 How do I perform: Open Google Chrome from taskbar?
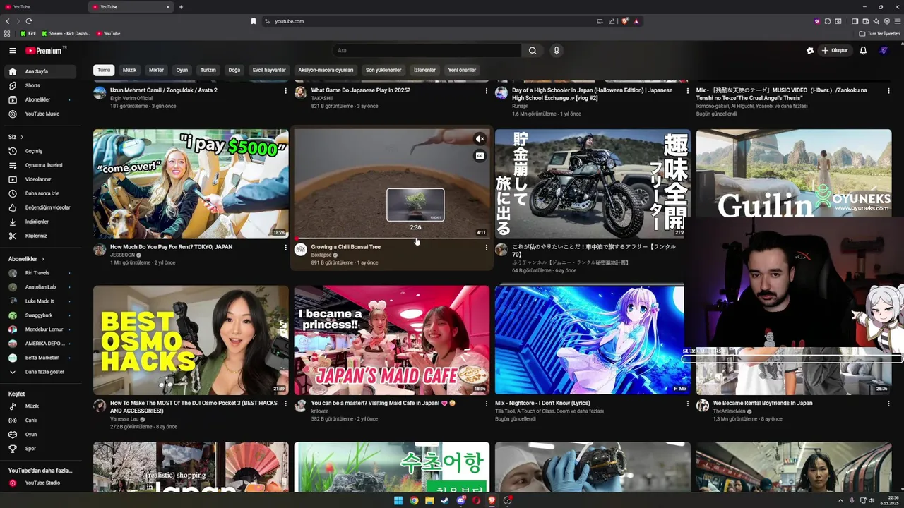414,501
